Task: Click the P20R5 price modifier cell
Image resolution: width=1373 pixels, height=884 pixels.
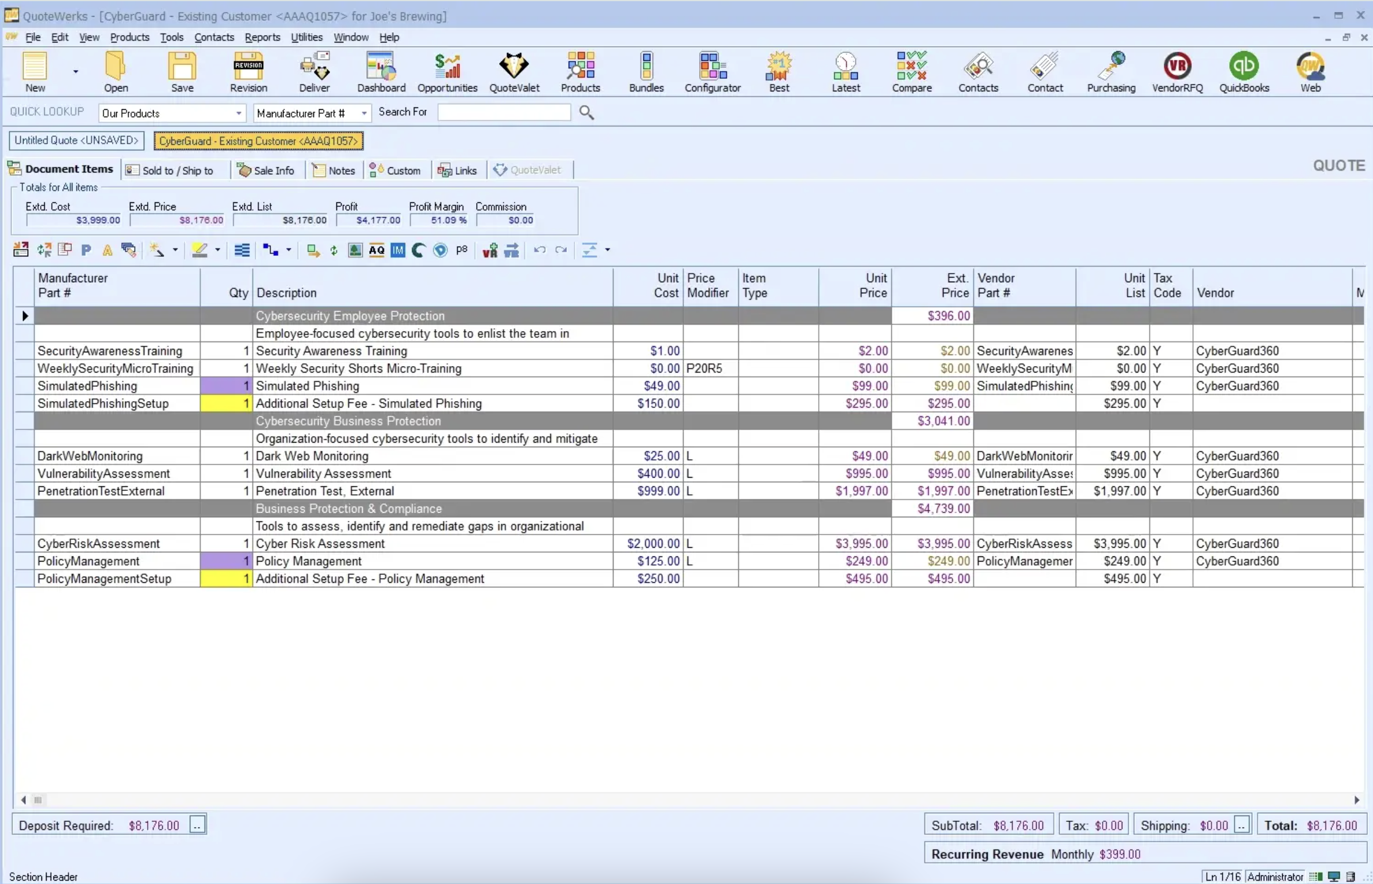Action: 711,368
